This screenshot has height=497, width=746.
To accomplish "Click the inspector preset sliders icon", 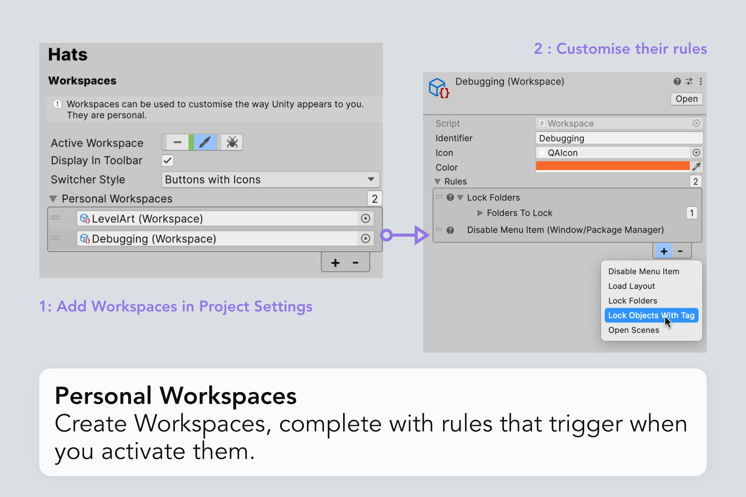I will 689,81.
